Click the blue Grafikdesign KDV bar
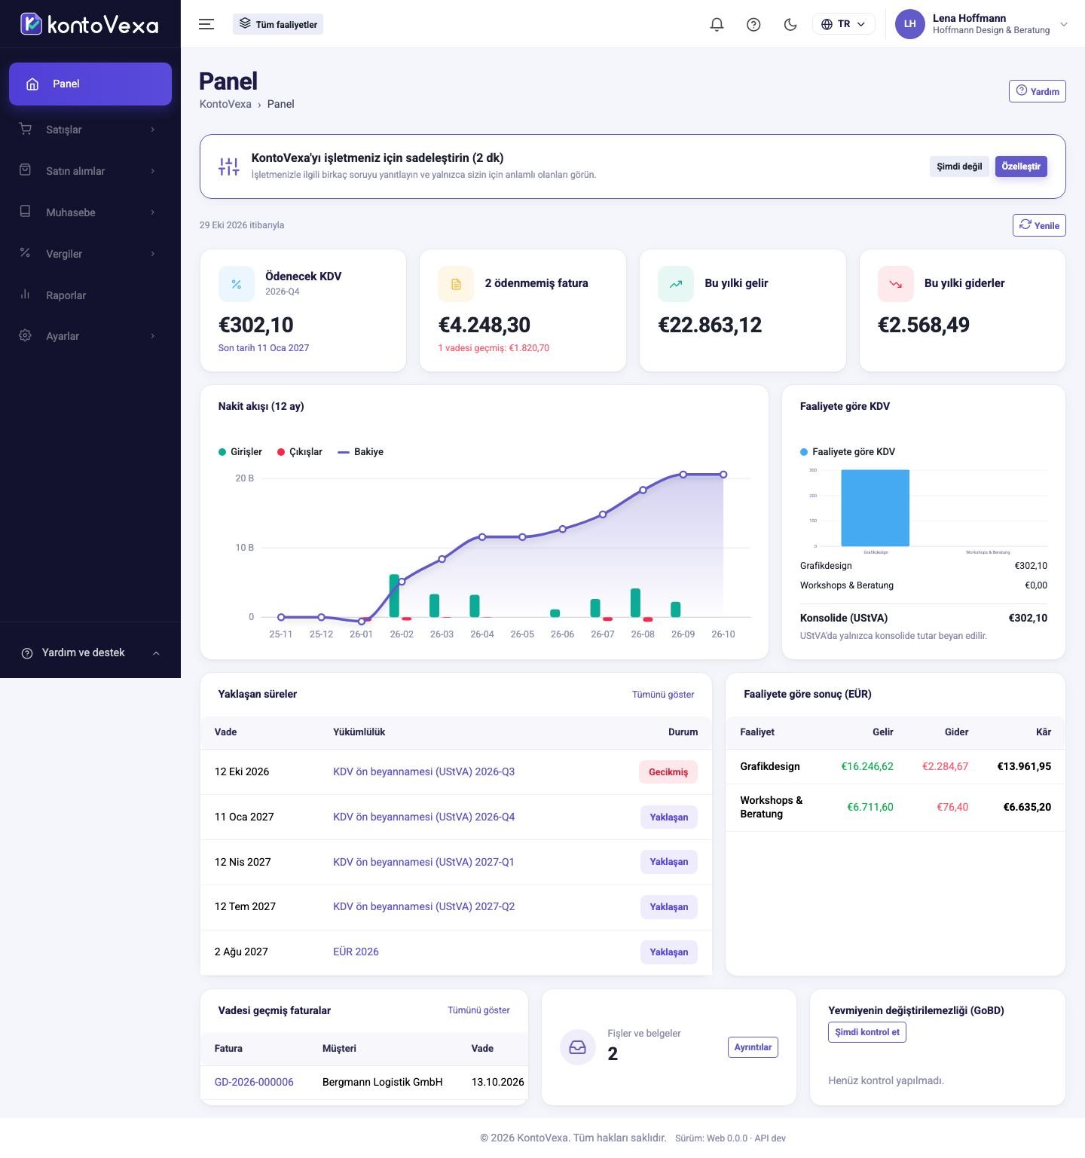Image resolution: width=1085 pixels, height=1158 pixels. coord(875,508)
